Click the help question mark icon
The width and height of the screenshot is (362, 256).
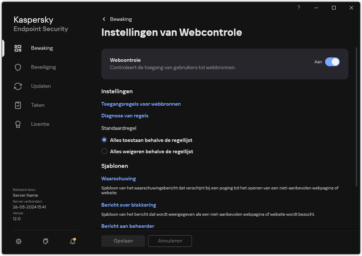coord(298,8)
